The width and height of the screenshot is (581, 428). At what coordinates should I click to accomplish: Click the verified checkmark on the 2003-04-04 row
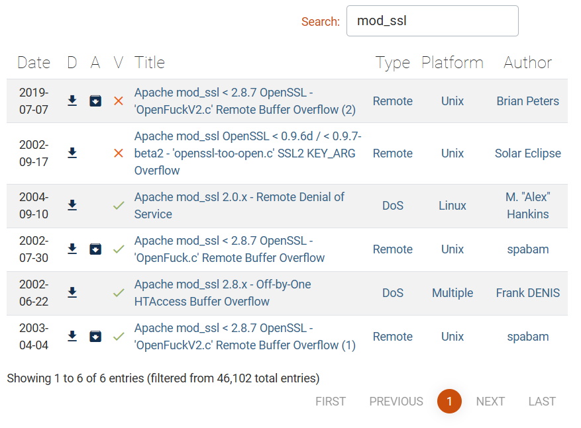pyautogui.click(x=119, y=336)
